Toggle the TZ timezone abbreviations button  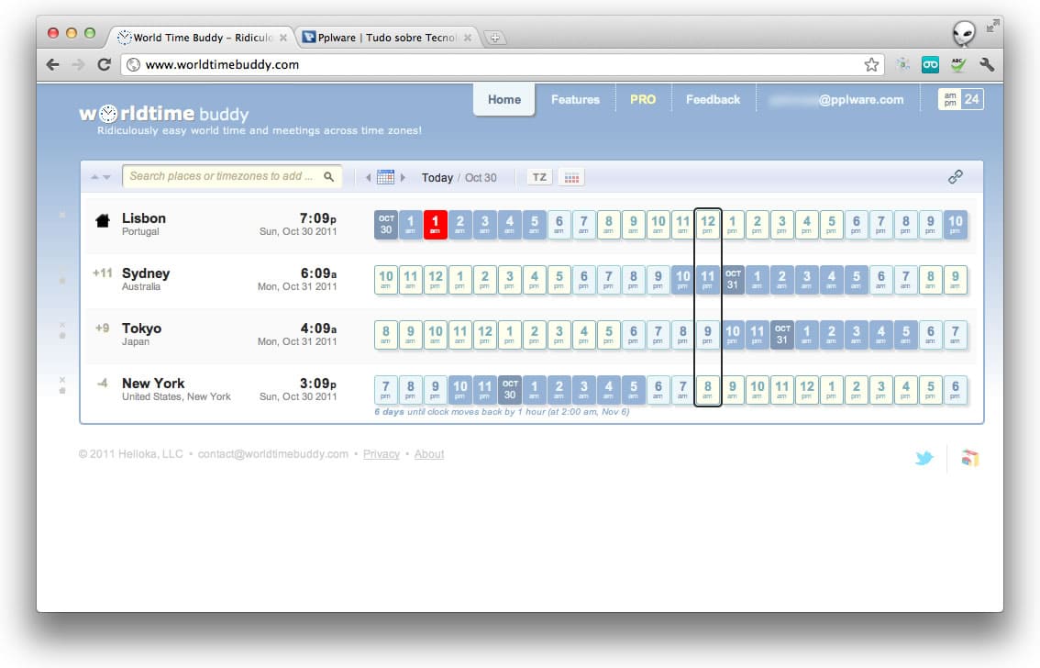540,177
